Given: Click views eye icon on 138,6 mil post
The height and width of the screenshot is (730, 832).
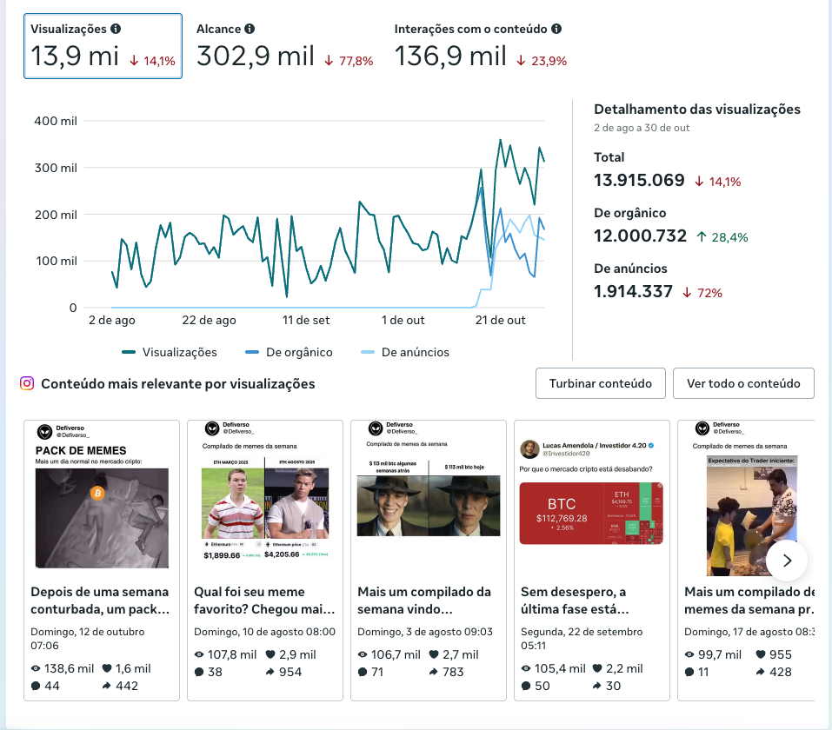Looking at the screenshot, I should point(36,668).
